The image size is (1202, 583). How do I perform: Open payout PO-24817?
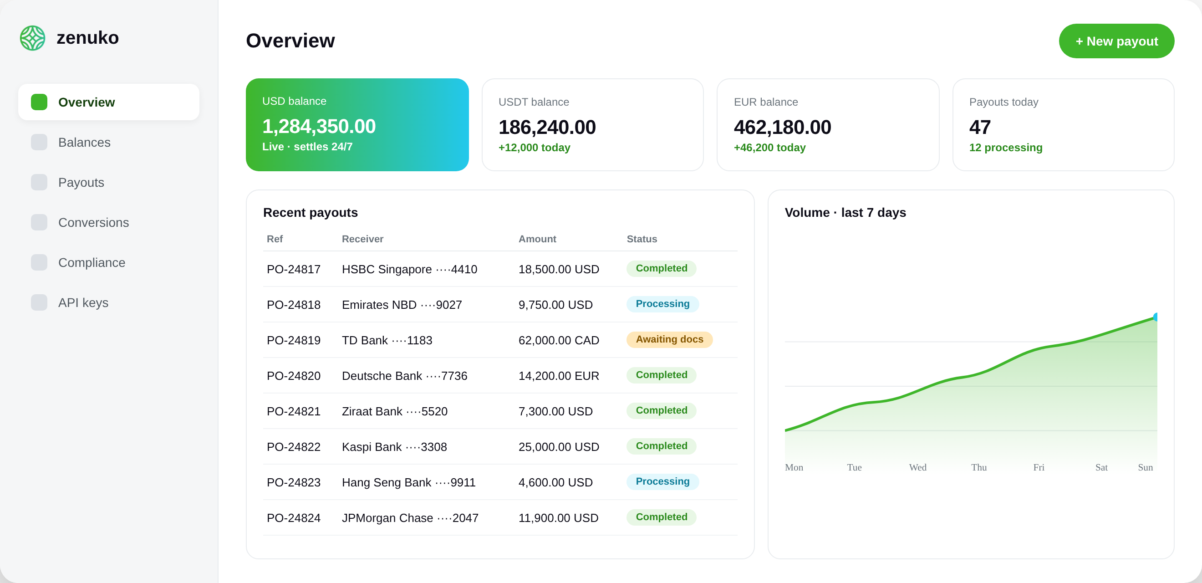click(294, 269)
